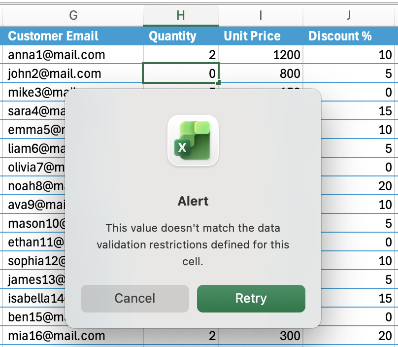Select column I header
398x347 pixels.
(261, 15)
